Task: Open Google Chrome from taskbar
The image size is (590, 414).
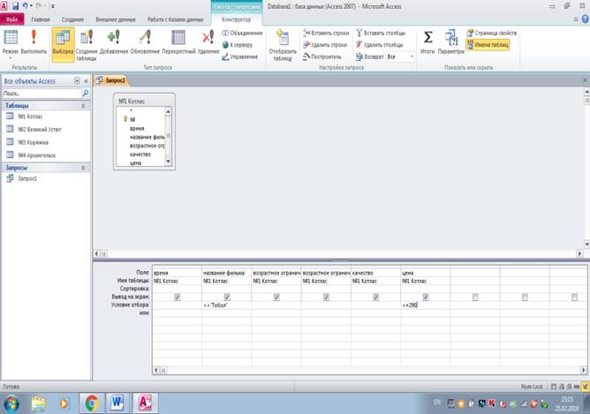Action: pyautogui.click(x=92, y=403)
